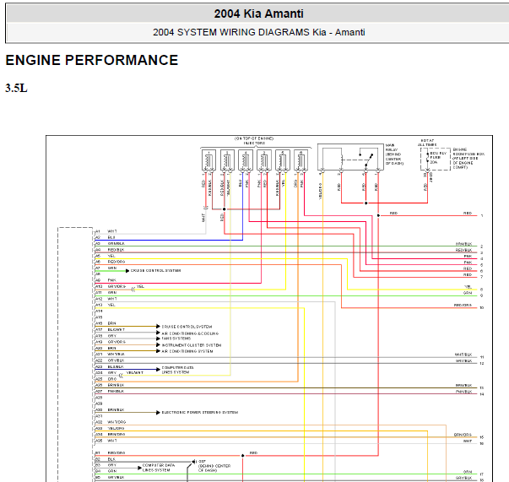Click the "YEL/WHT" label at pin A24
This screenshot has height=482, width=509.
pos(135,373)
